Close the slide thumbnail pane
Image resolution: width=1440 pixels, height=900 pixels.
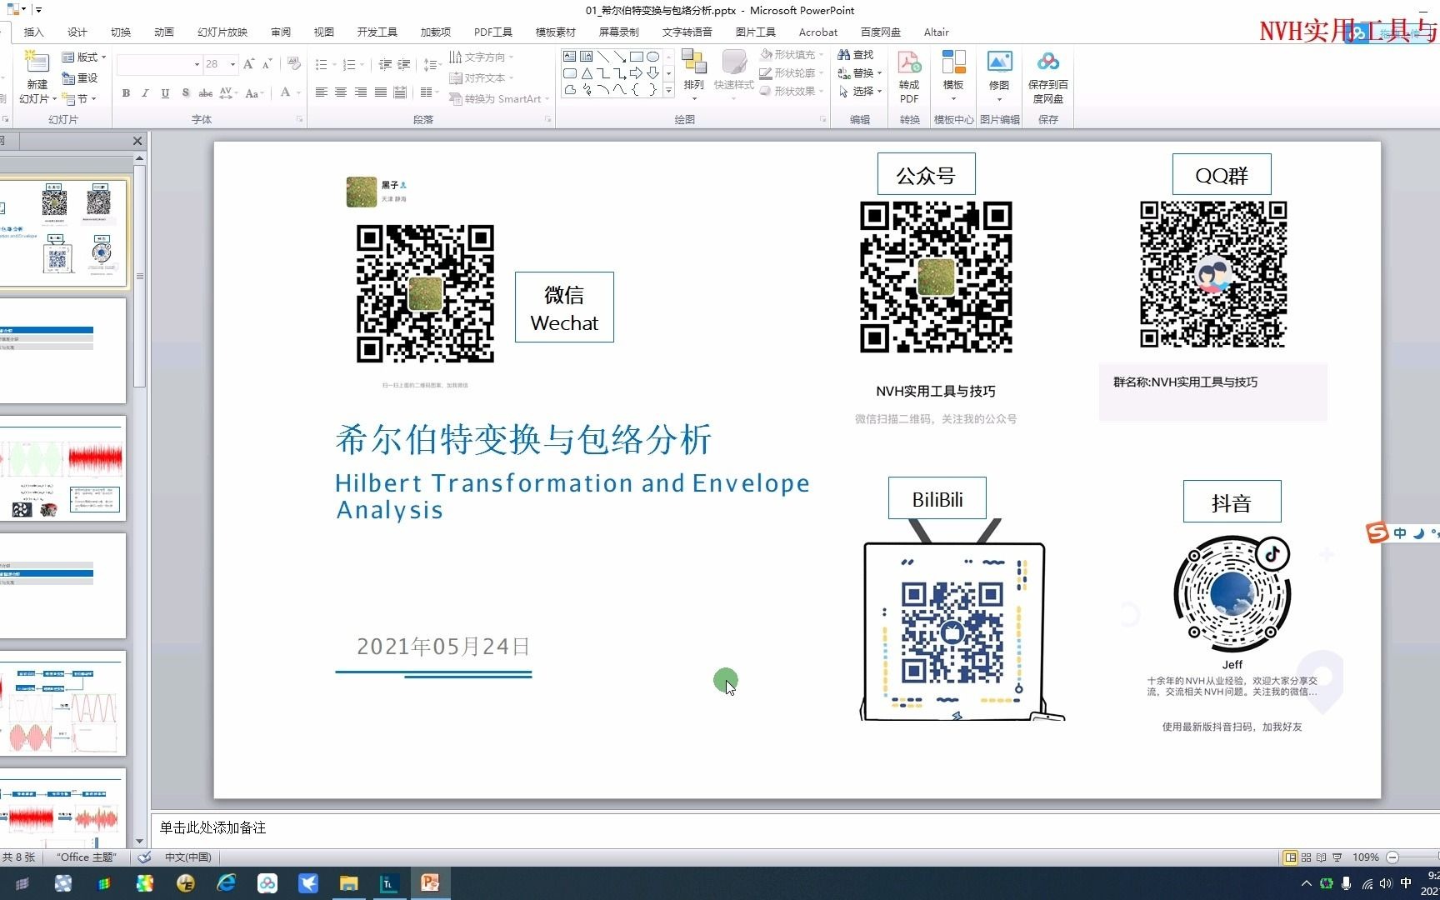[137, 141]
